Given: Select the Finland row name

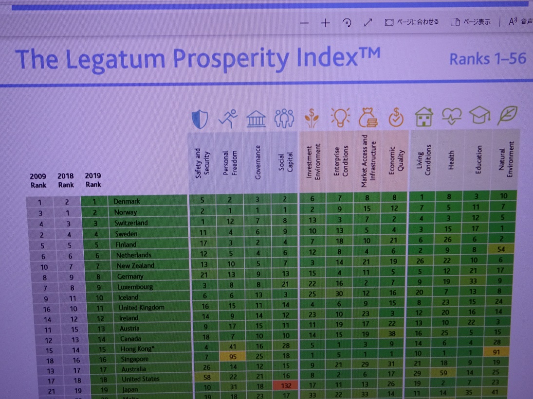Looking at the screenshot, I should click(126, 244).
